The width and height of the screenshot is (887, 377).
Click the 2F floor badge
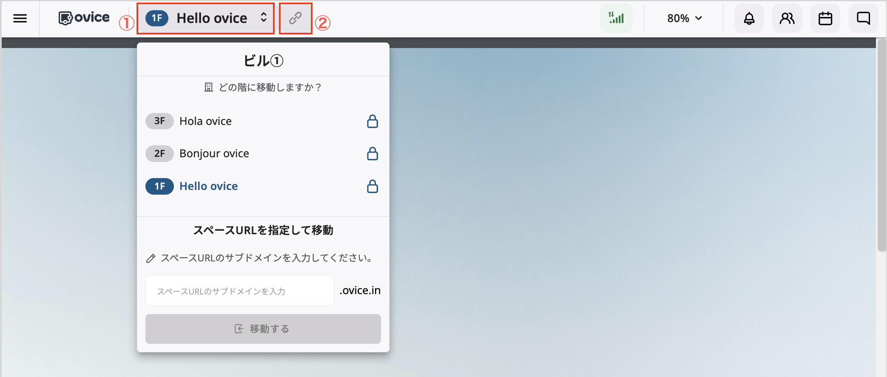click(159, 153)
